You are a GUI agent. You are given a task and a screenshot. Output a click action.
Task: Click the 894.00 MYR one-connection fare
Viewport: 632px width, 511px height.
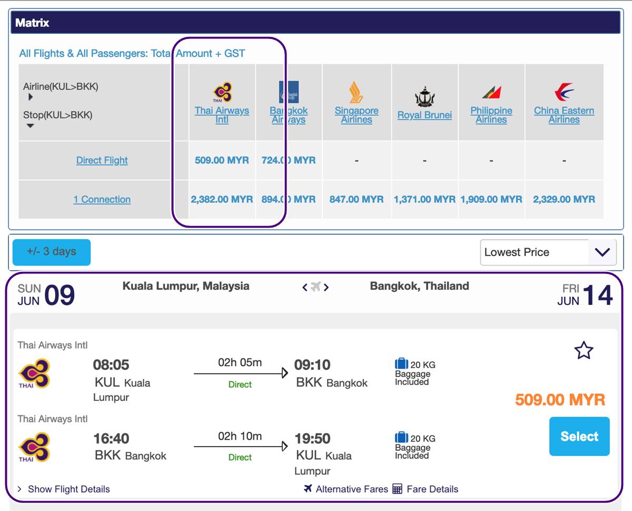[x=289, y=199]
